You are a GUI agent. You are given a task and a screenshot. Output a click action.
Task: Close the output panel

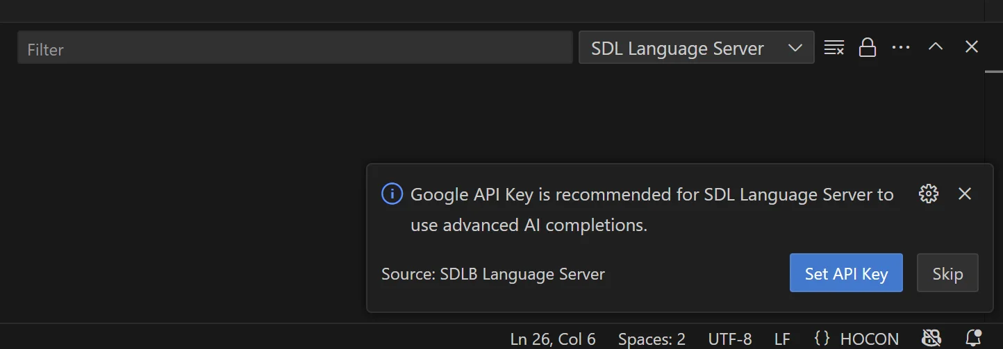pos(972,46)
